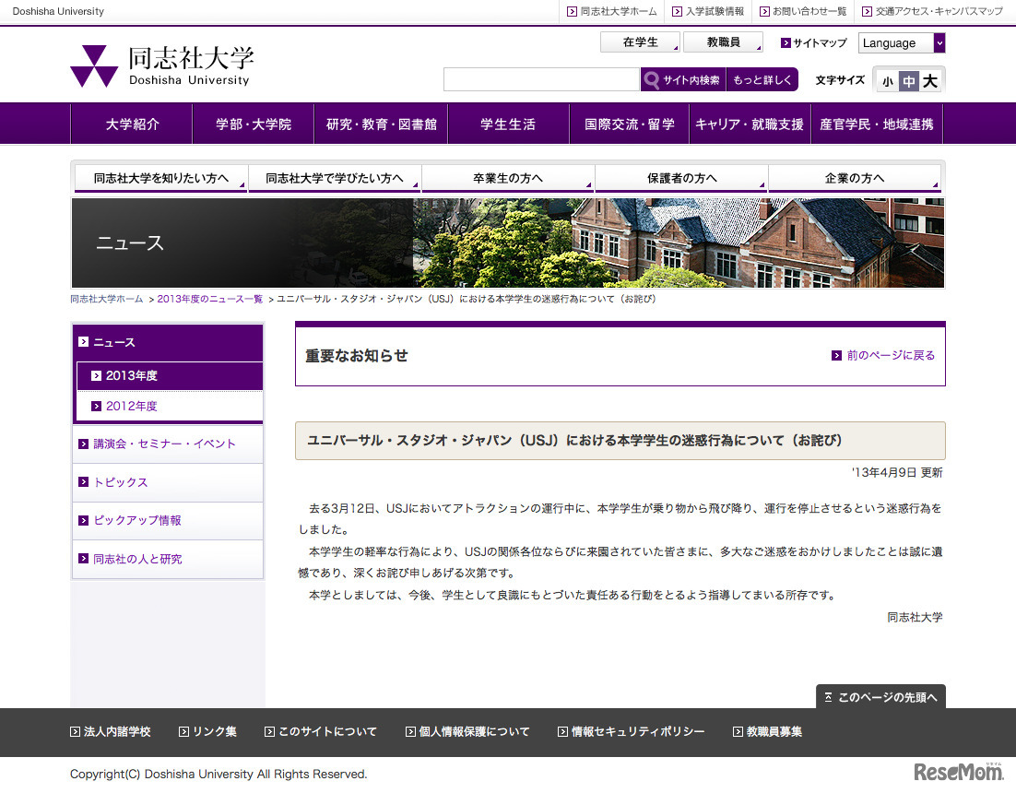Switch font size to 中

(907, 81)
